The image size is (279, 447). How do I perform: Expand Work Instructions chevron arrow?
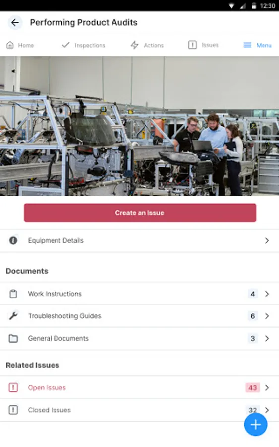point(267,294)
